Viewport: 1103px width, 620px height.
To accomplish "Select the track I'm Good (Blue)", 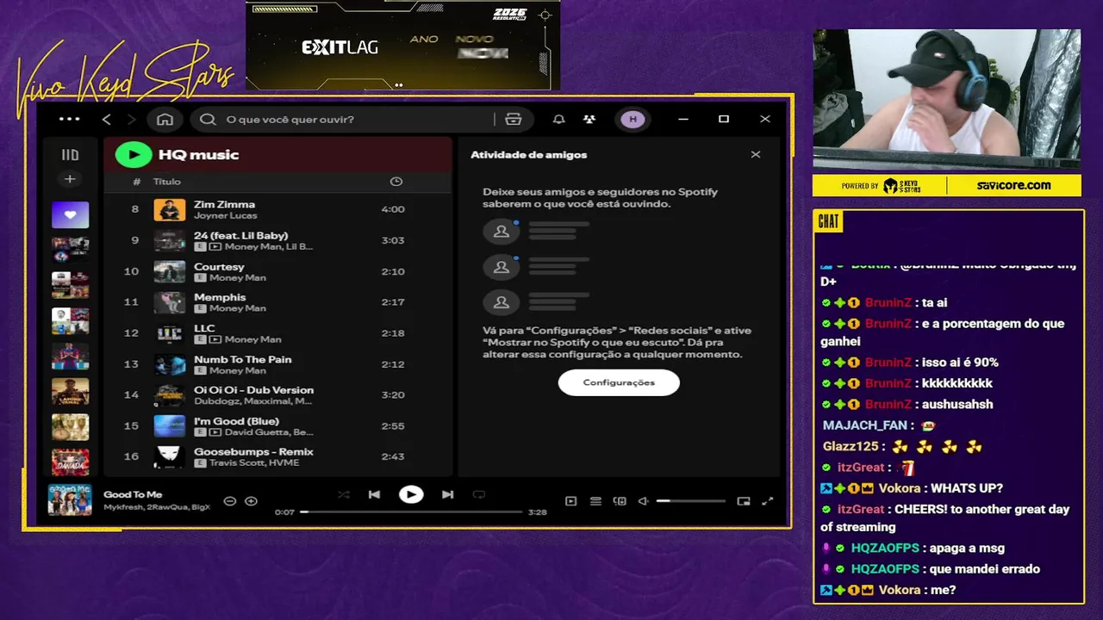I will (277, 426).
